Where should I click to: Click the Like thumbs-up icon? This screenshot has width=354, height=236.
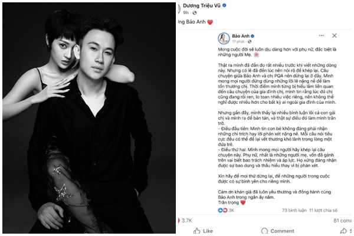tap(196, 231)
